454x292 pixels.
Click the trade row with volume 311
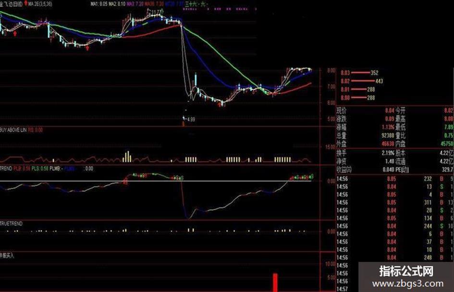click(394, 202)
